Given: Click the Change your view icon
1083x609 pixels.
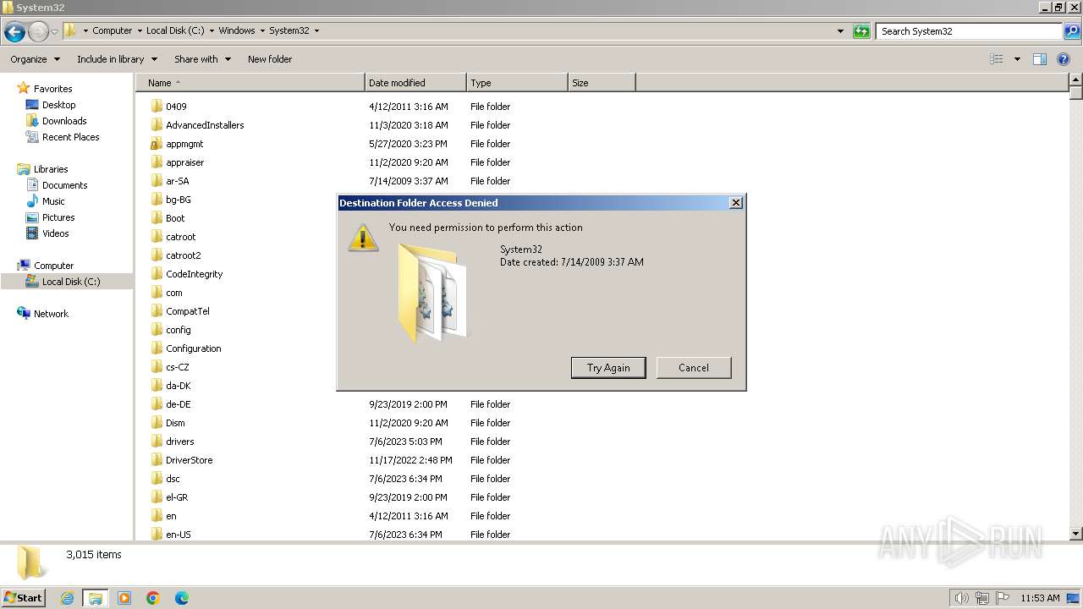Looking at the screenshot, I should tap(997, 59).
